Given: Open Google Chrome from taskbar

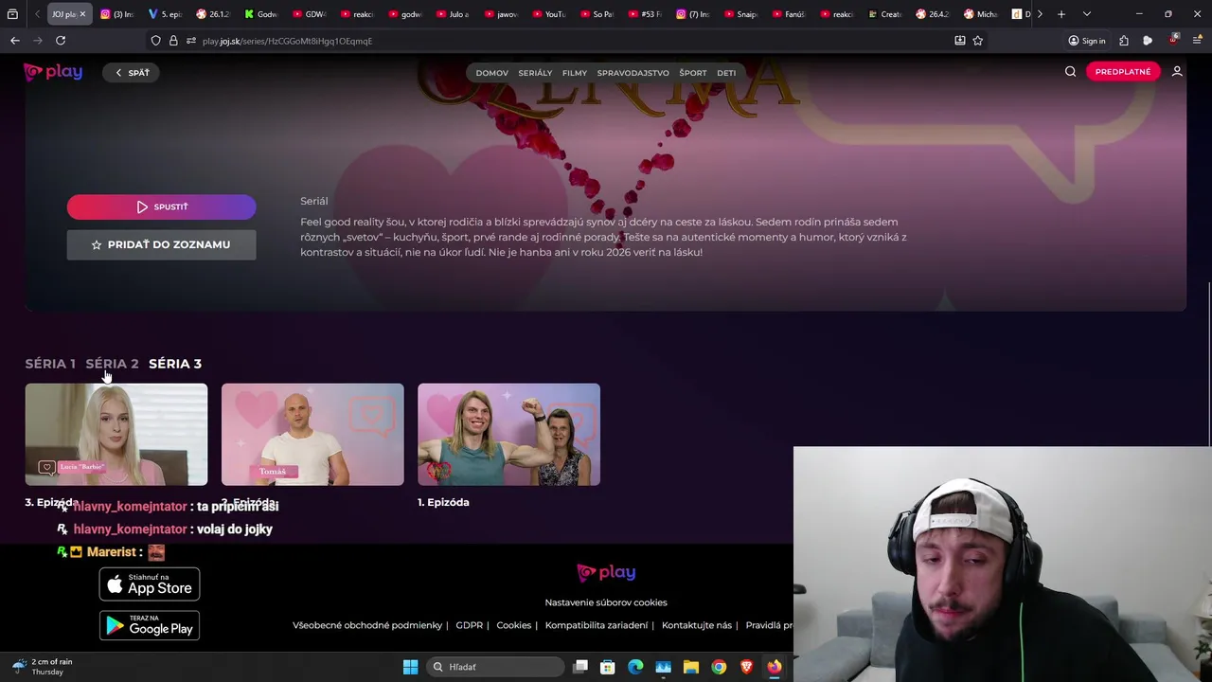Looking at the screenshot, I should coord(719,667).
